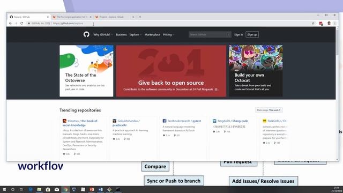Open a new browser tab
This screenshot has width=343, height=193.
[140, 17]
